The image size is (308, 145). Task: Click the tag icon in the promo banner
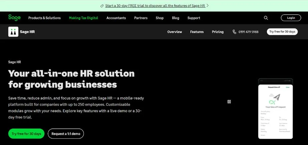102,6
